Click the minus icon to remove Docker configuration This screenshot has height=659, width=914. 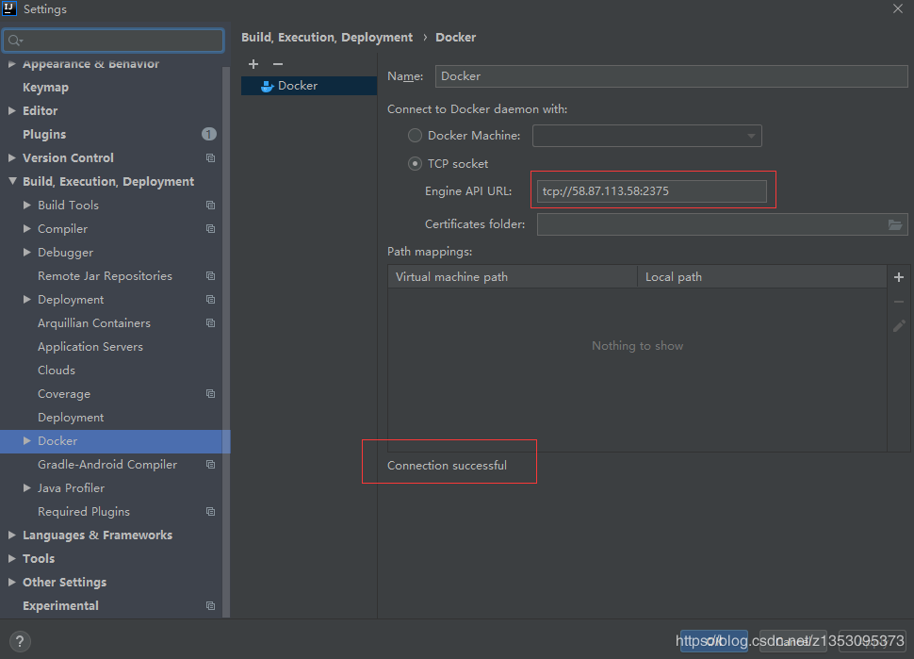point(277,64)
